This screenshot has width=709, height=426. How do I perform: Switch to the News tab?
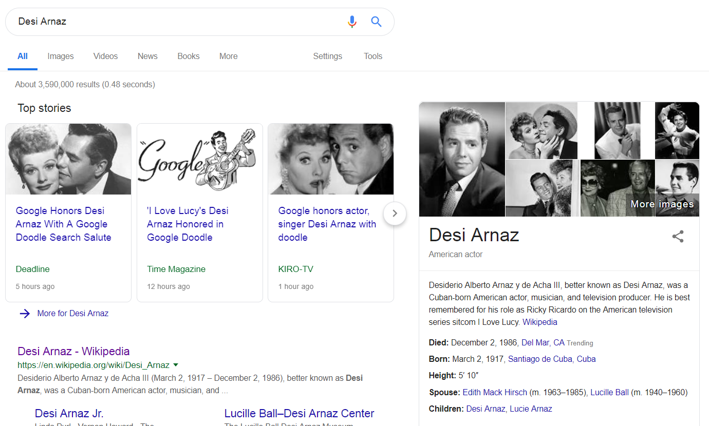[x=147, y=56]
